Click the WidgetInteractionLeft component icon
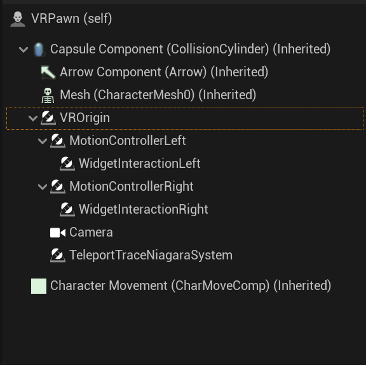 pos(67,163)
